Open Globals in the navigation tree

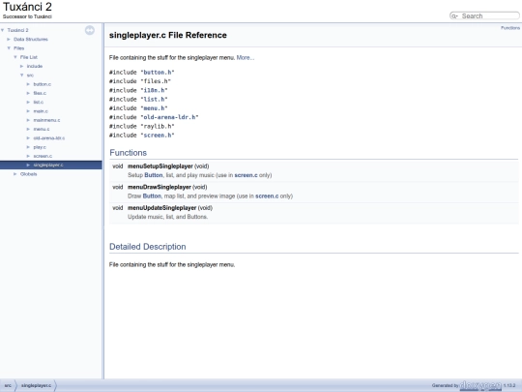point(29,174)
